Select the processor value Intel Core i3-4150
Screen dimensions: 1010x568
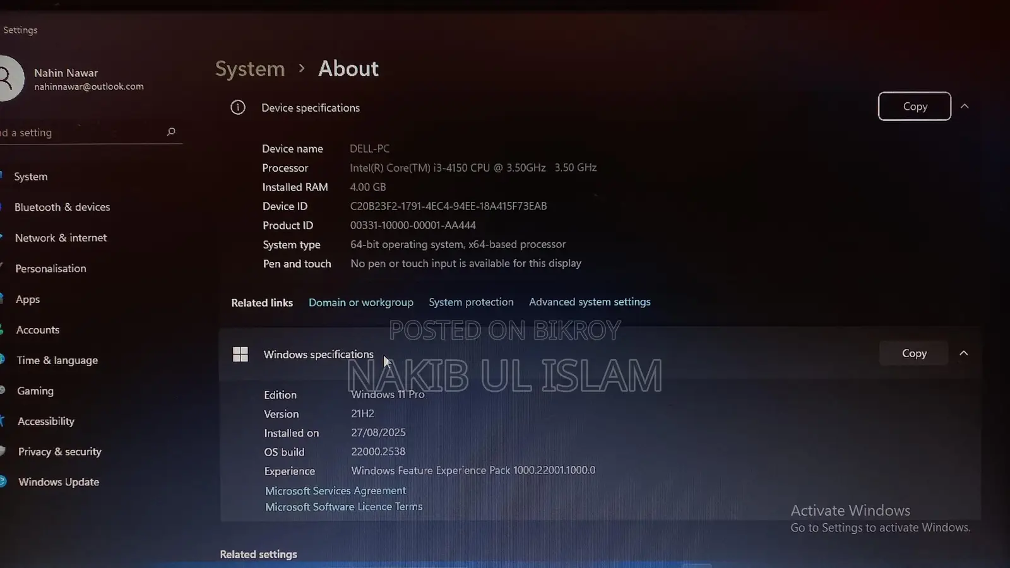pos(473,167)
